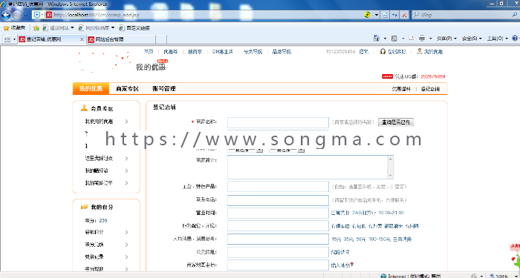520x278 pixels.
Task: Choose the 50元 consumption suggestion
Action: point(361,239)
